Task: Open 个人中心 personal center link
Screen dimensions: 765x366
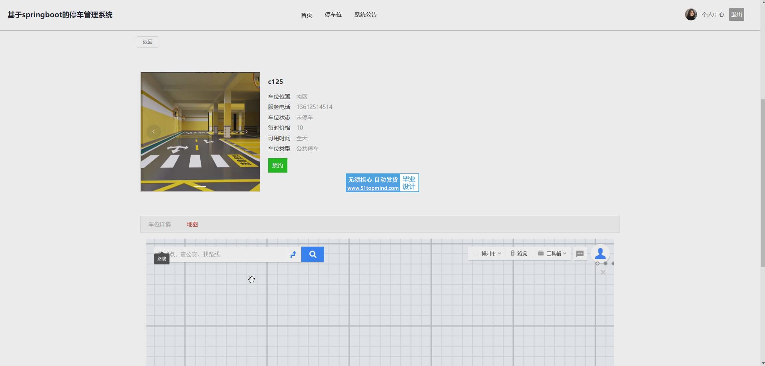Action: pyautogui.click(x=713, y=14)
